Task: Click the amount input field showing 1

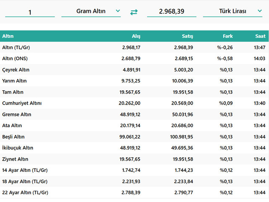Action: click(30, 12)
